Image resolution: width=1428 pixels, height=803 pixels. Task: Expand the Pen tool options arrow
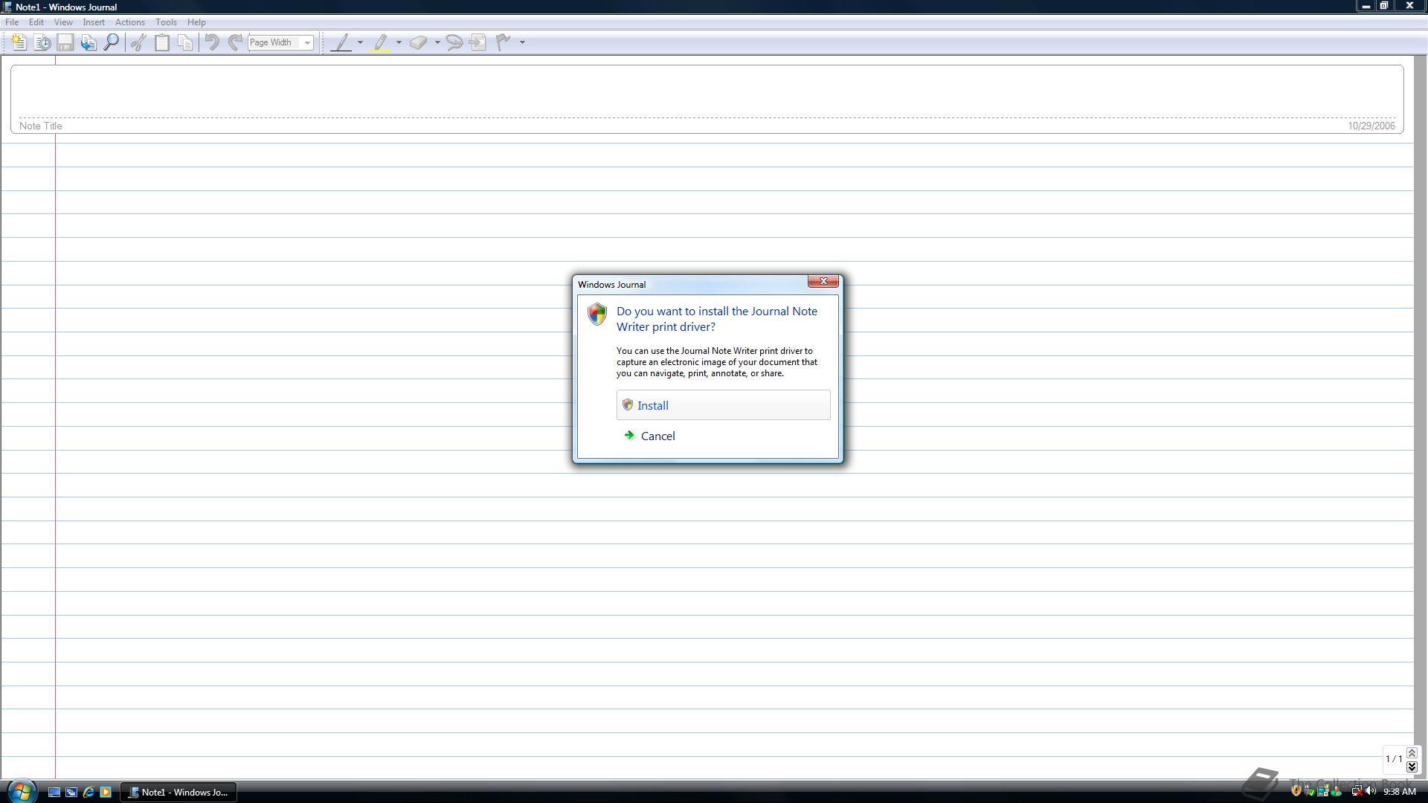360,42
